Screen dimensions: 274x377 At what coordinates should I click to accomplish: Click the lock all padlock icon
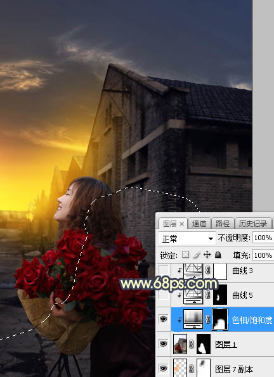click(x=218, y=255)
